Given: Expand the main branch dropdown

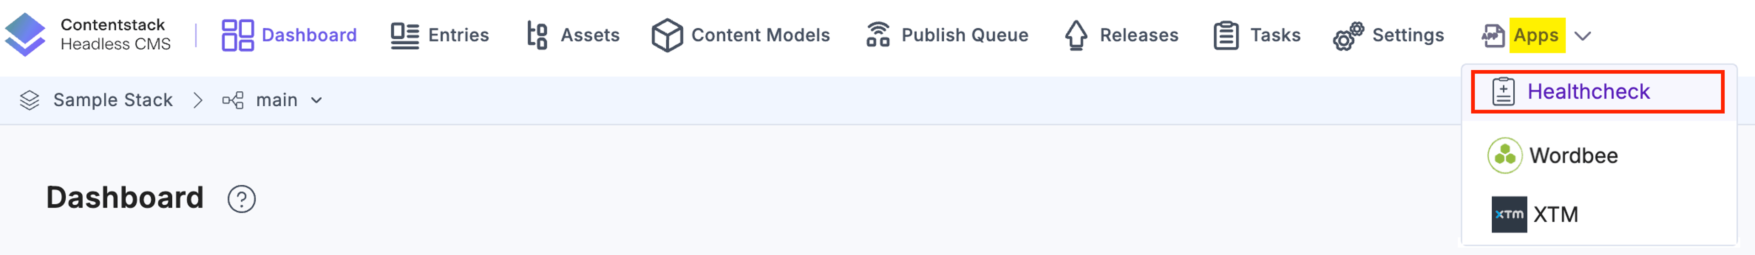Looking at the screenshot, I should 316,101.
